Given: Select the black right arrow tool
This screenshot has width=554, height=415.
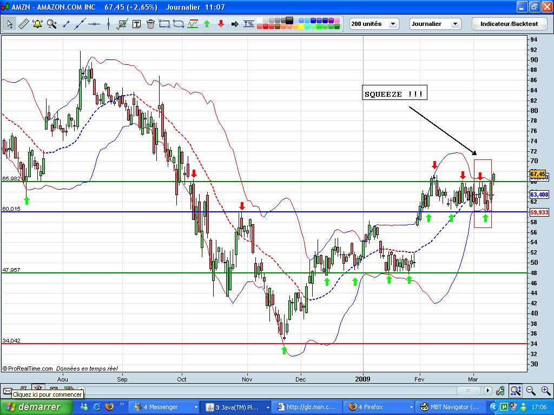Looking at the screenshot, I should [x=235, y=24].
